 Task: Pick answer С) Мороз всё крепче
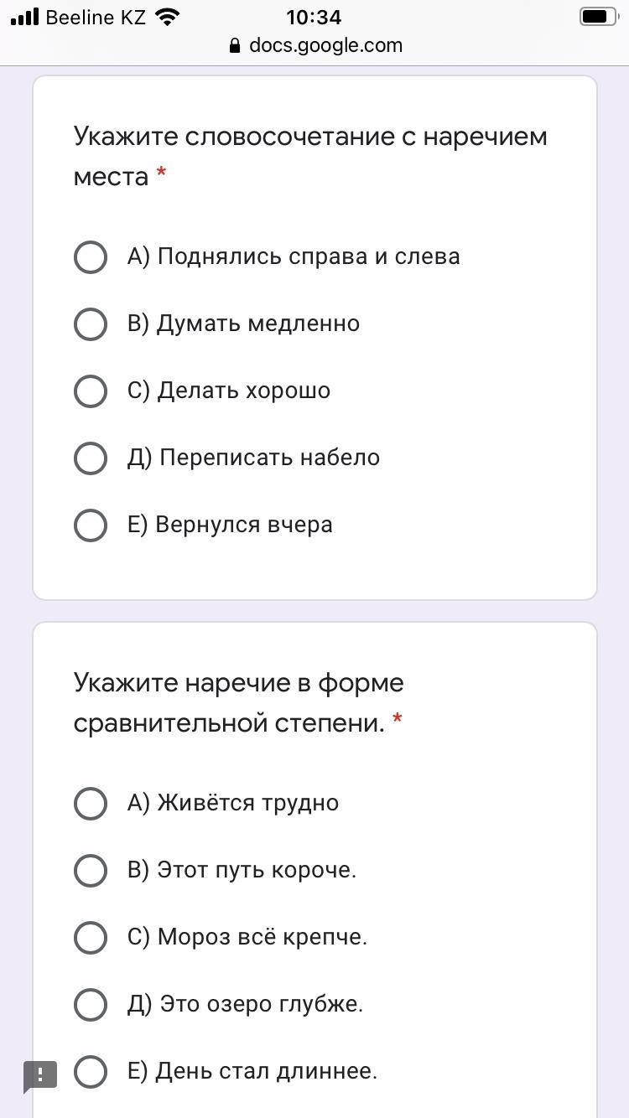(x=91, y=938)
